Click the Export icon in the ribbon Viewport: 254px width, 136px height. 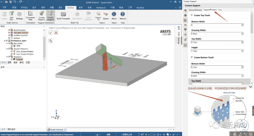coord(106,16)
